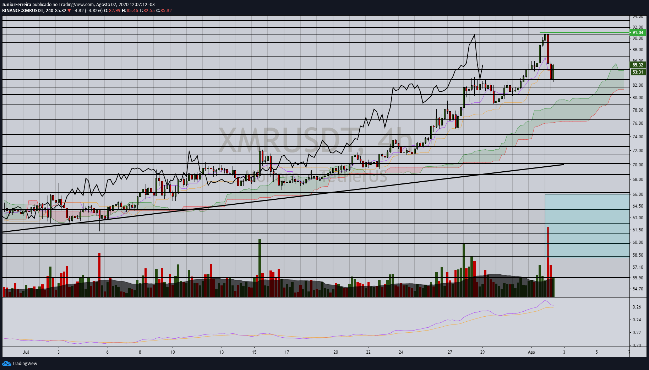Click the low value L:82.55
649x370 pixels.
pyautogui.click(x=147, y=10)
